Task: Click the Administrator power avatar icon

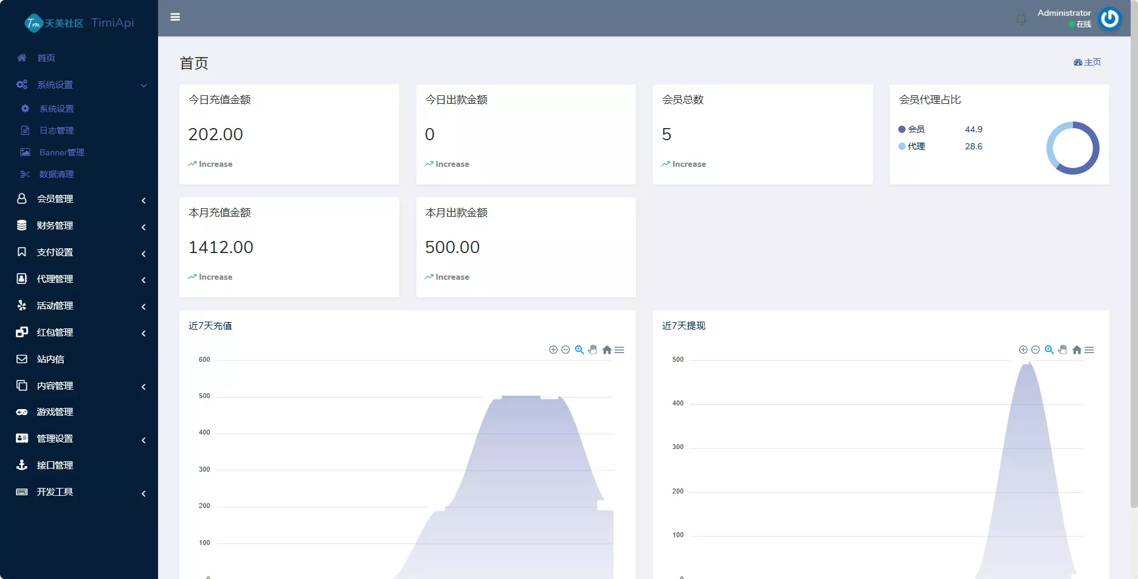Action: [1109, 19]
